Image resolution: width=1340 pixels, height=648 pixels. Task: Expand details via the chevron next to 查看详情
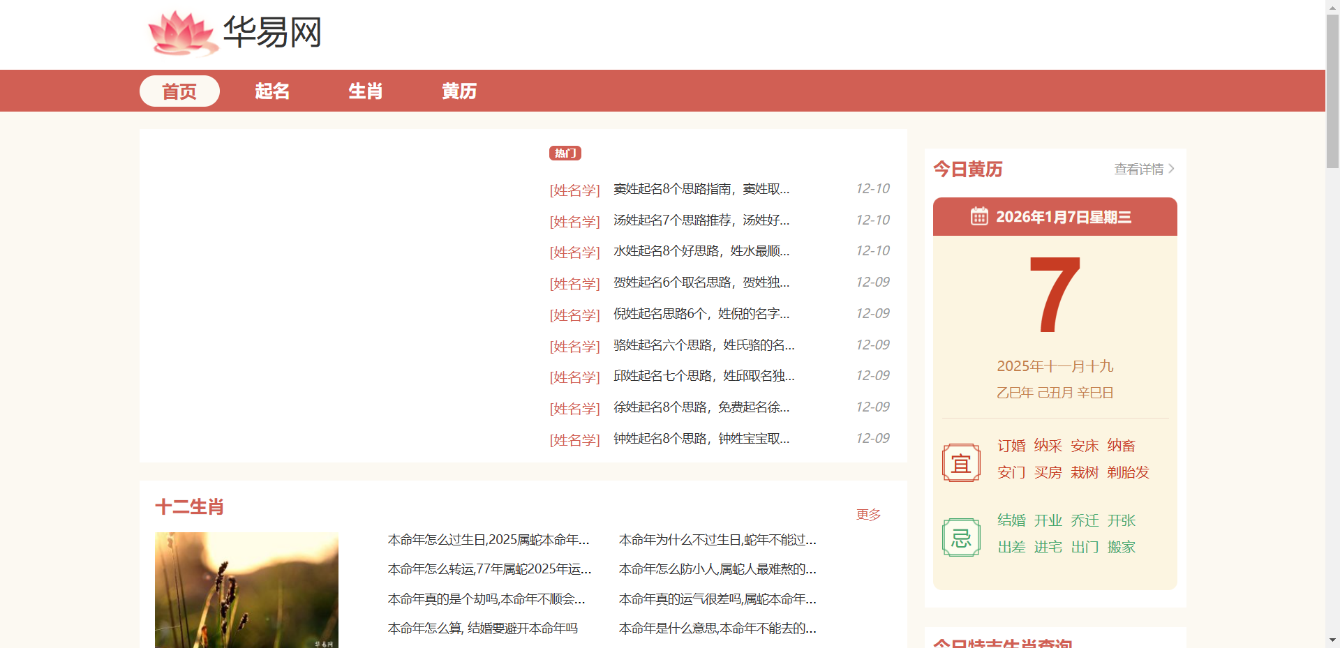1172,168
